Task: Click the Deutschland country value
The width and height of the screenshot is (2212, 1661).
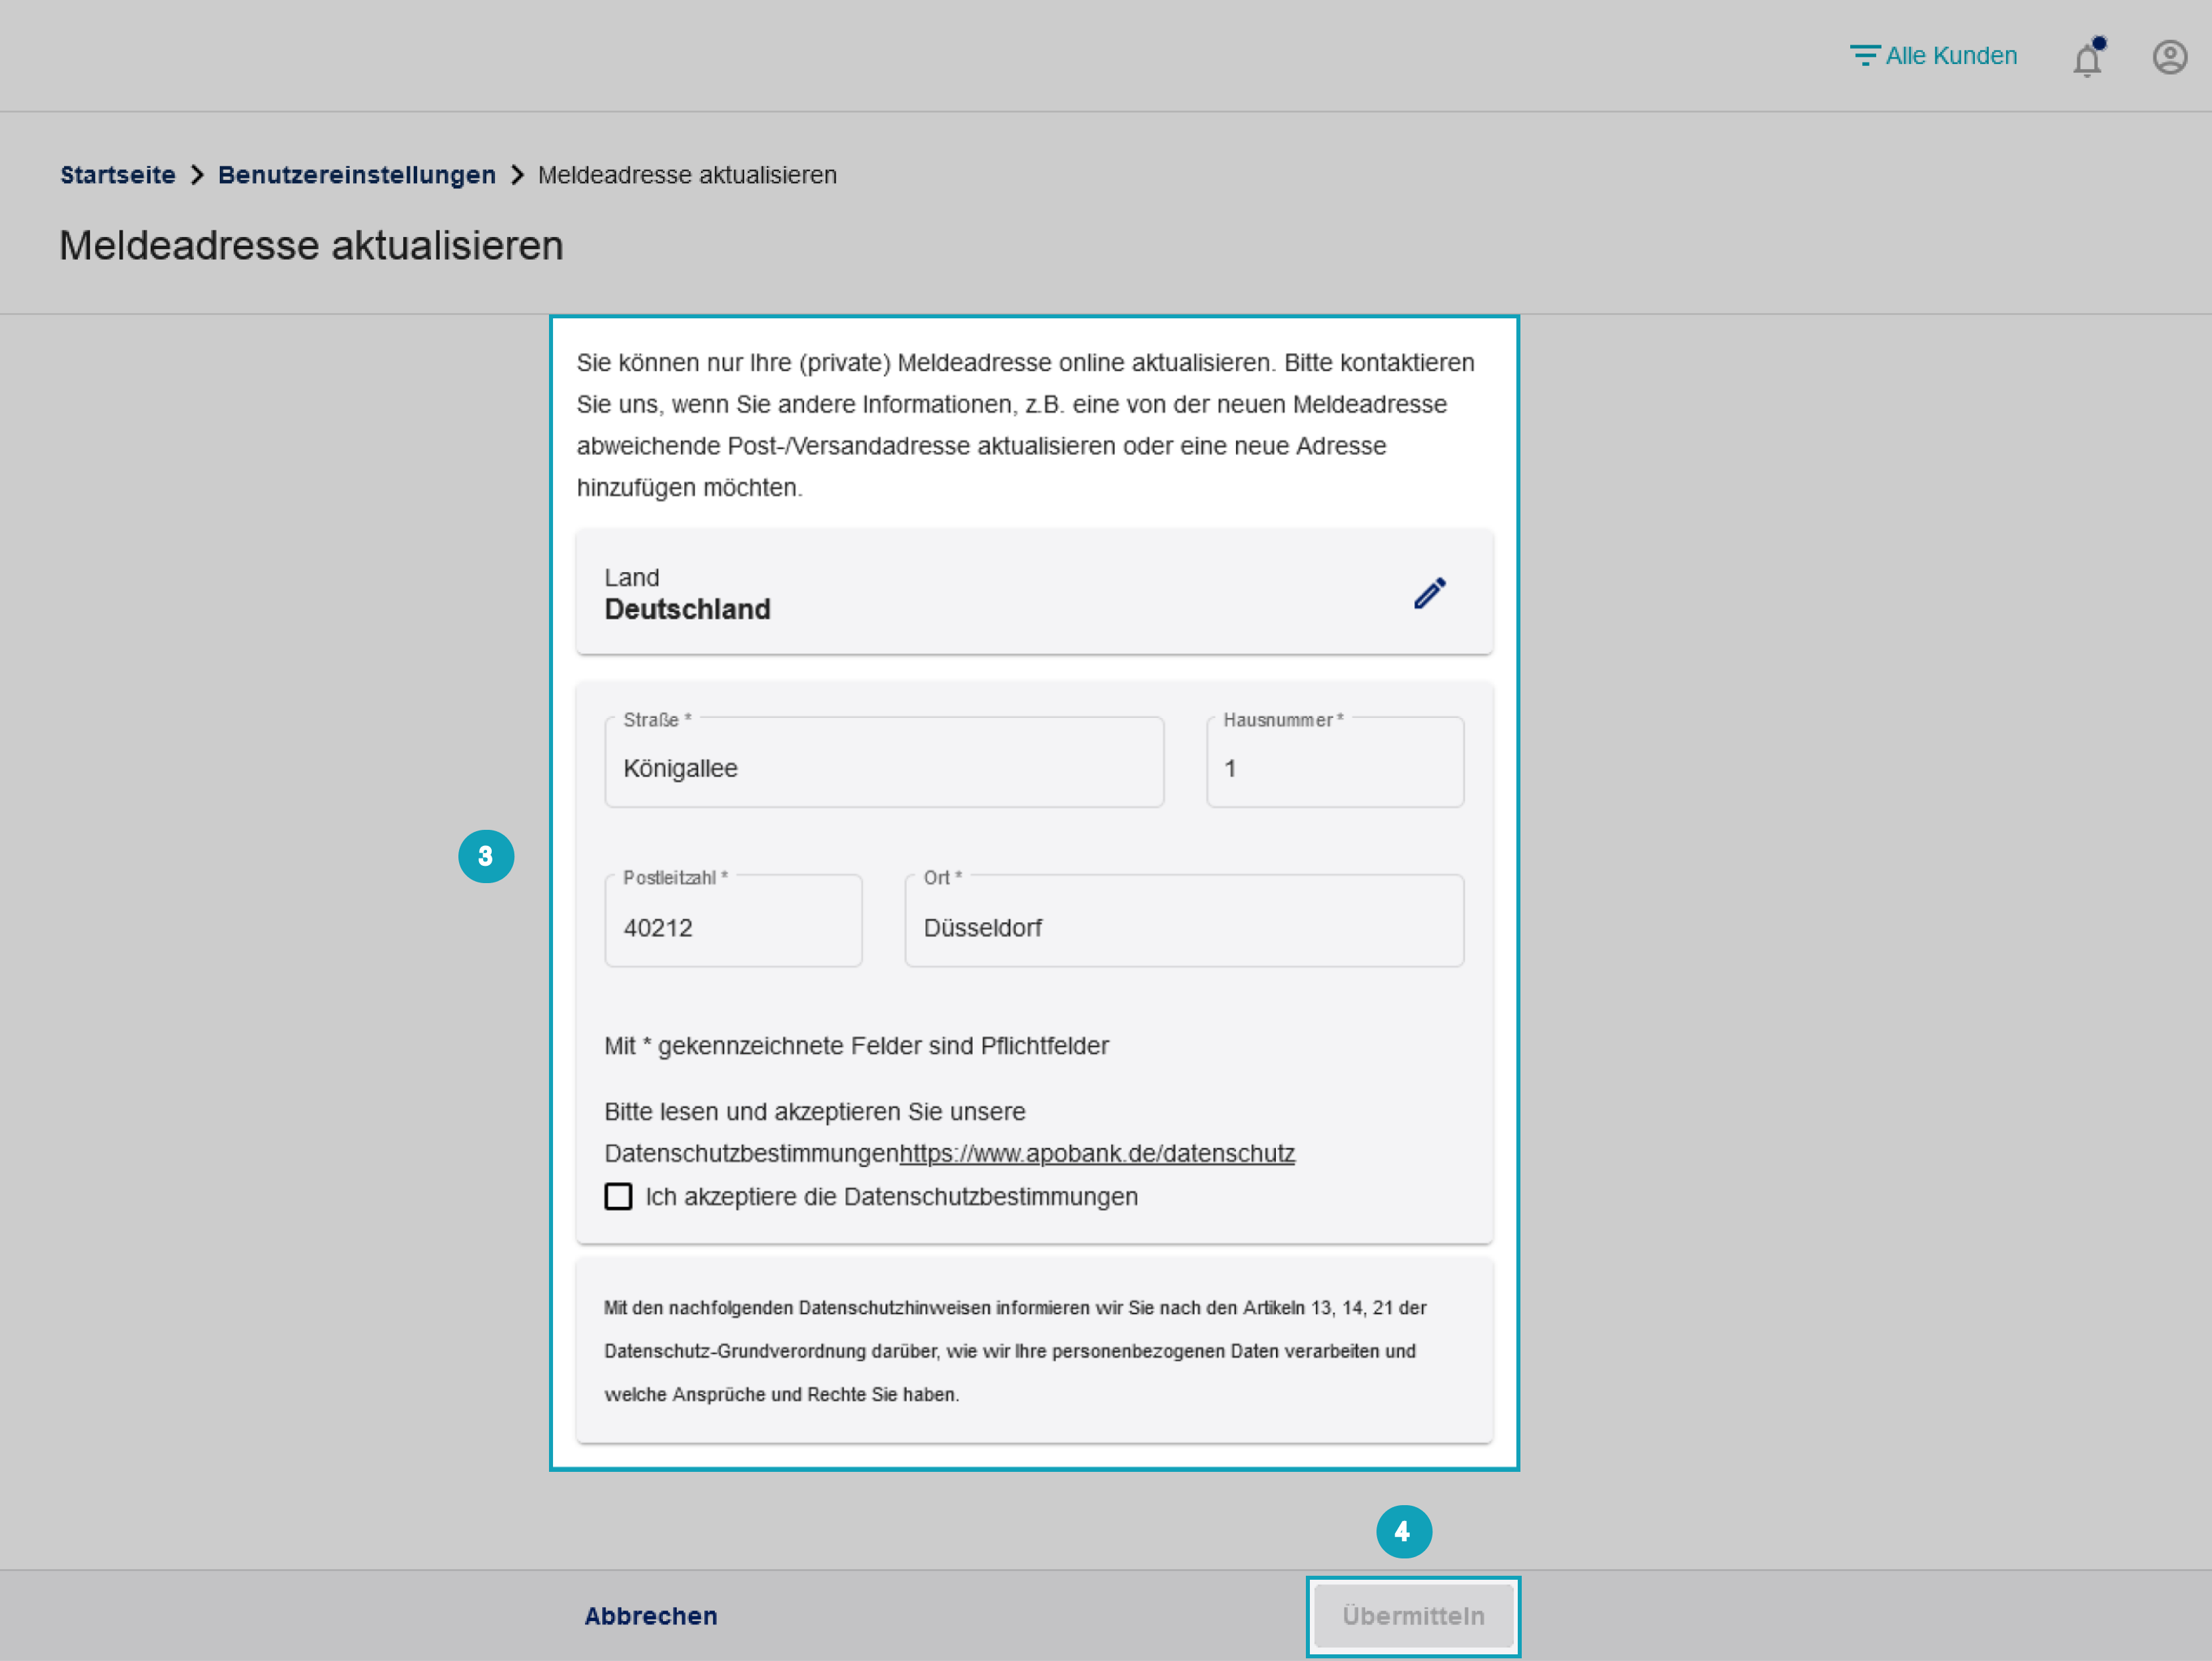Action: coord(687,609)
